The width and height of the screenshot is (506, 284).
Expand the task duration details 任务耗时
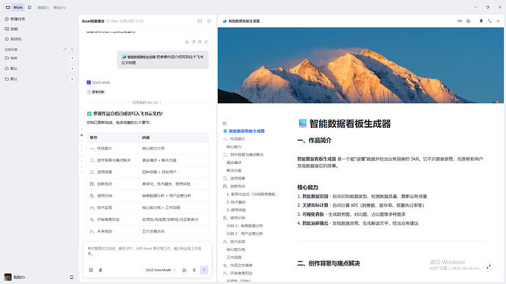[147, 103]
